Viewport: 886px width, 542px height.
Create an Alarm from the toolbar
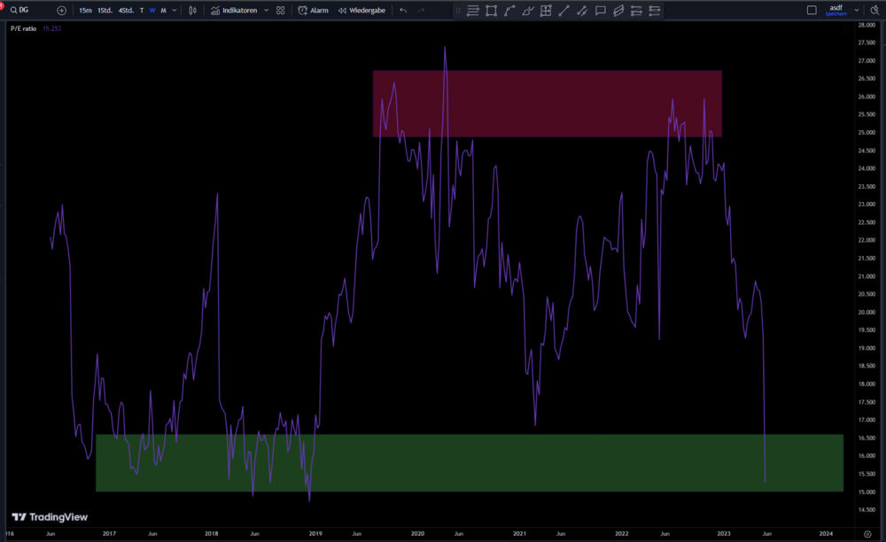coord(313,10)
